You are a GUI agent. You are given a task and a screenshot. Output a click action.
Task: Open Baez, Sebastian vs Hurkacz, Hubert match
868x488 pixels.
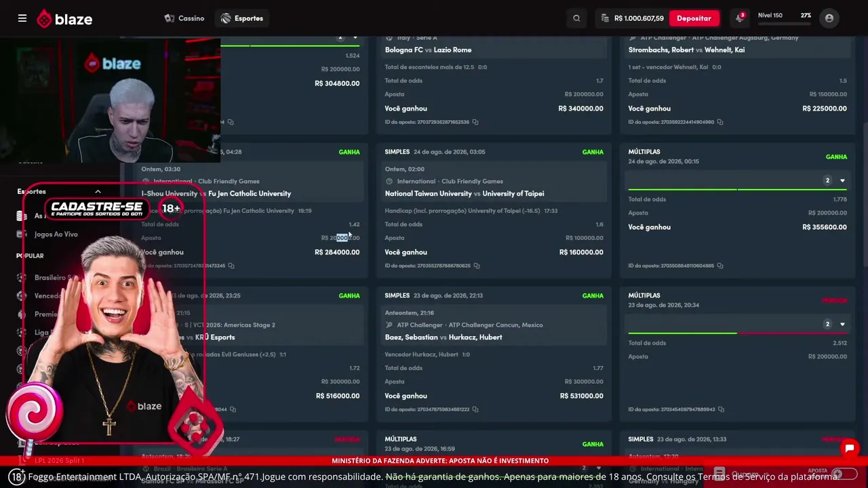pos(443,338)
